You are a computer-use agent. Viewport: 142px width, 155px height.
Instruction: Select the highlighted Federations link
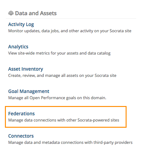click(x=22, y=114)
